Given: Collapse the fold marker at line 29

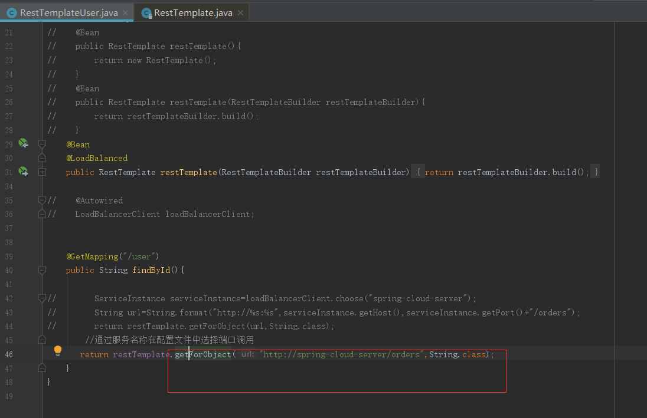Looking at the screenshot, I should [x=42, y=144].
